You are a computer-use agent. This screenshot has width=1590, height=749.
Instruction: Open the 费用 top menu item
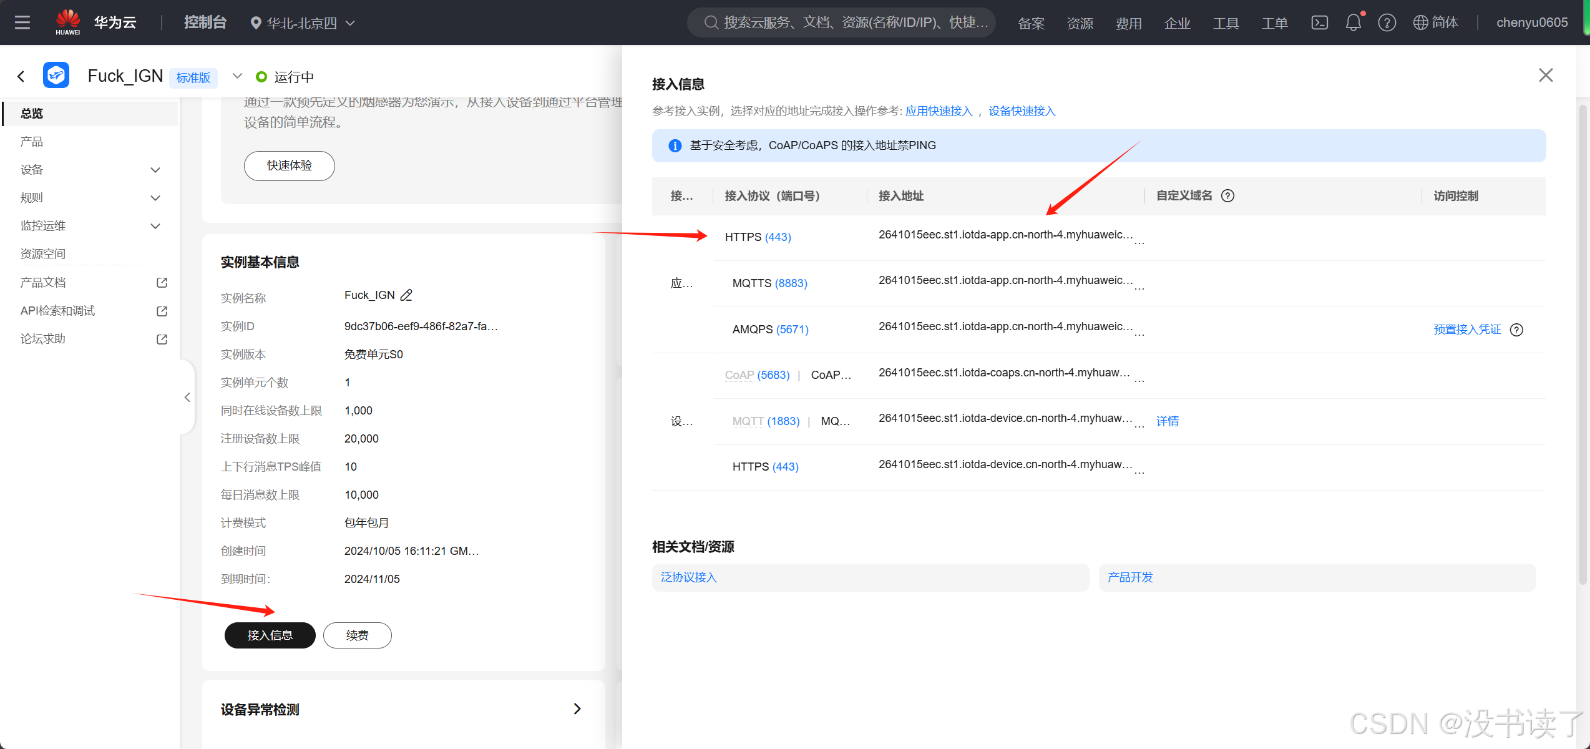click(x=1128, y=23)
